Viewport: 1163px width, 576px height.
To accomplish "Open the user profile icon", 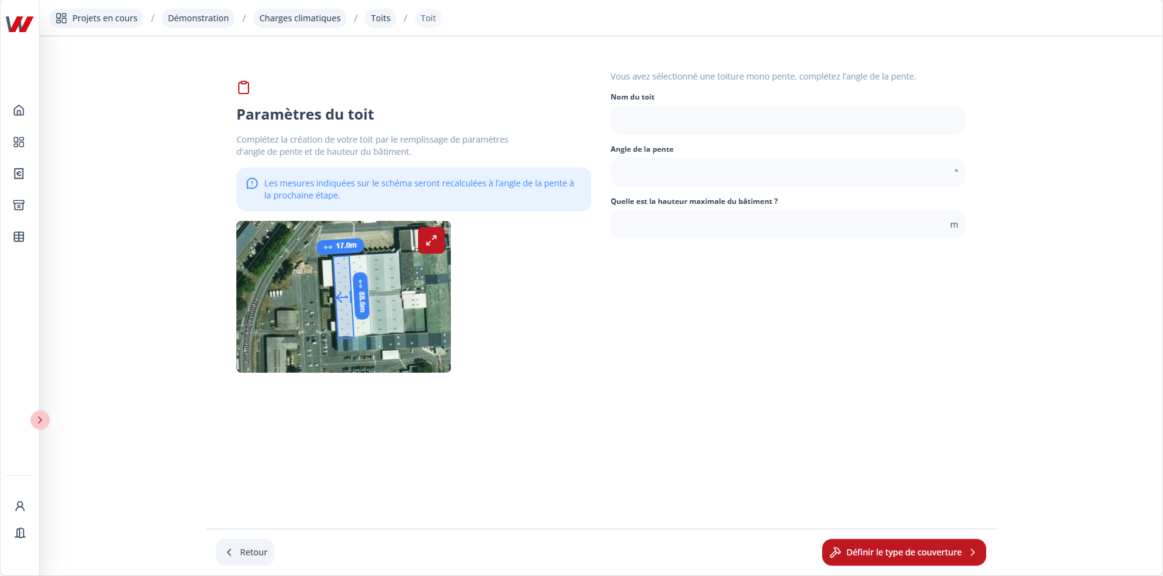I will (x=20, y=506).
